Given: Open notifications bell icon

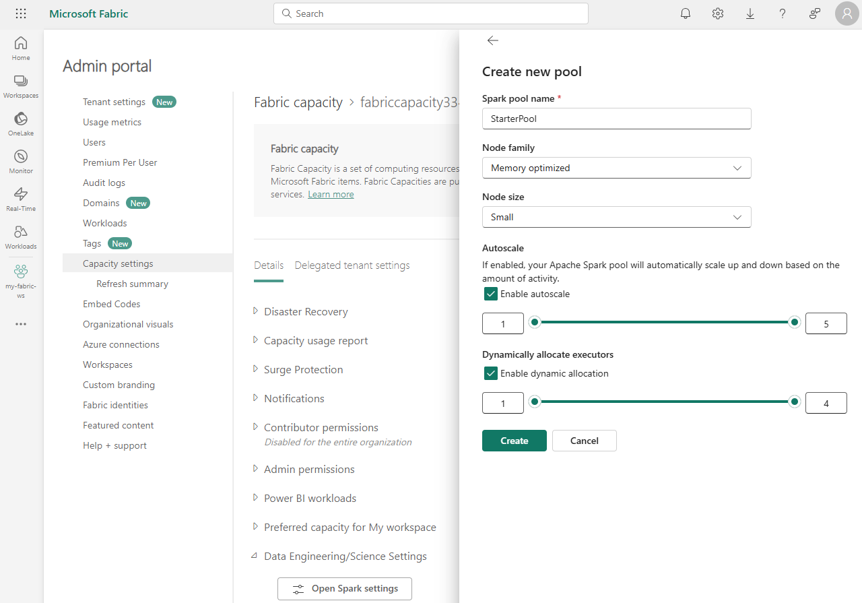Looking at the screenshot, I should click(x=686, y=13).
